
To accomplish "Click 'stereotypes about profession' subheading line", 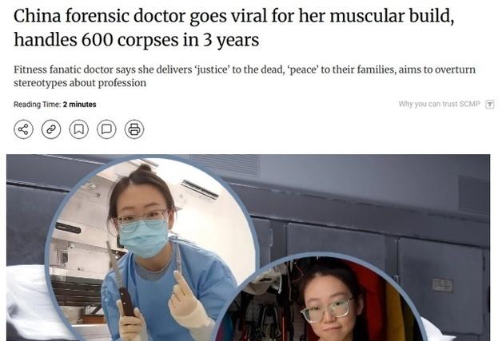I will tap(80, 82).
